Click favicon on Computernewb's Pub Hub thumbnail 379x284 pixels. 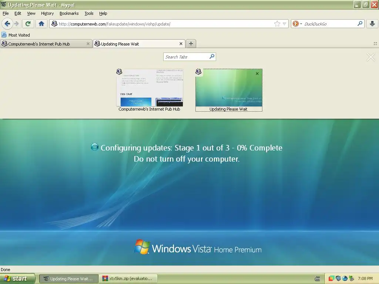click(x=119, y=71)
